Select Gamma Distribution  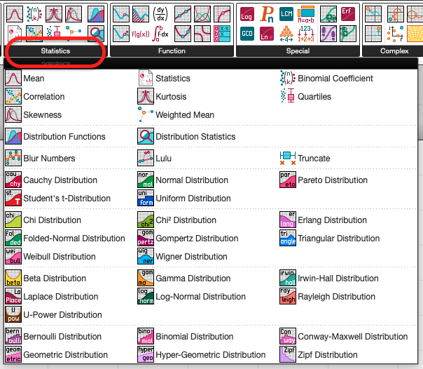click(x=184, y=279)
